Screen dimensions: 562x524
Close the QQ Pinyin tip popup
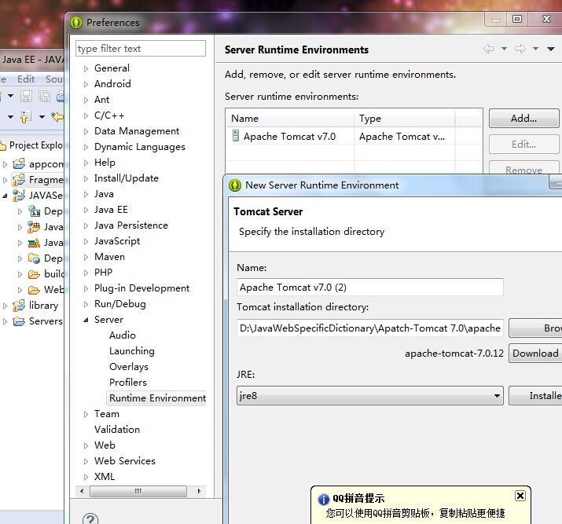click(520, 496)
